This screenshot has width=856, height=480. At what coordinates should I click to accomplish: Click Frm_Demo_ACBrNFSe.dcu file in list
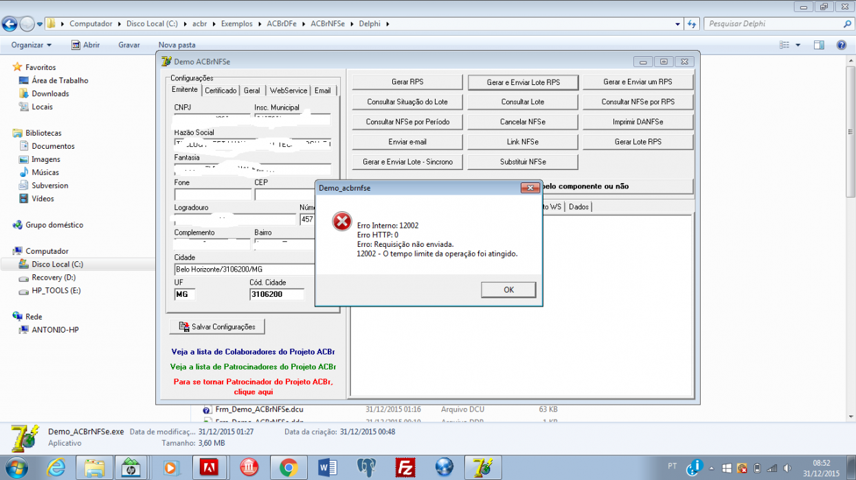[x=260, y=409]
